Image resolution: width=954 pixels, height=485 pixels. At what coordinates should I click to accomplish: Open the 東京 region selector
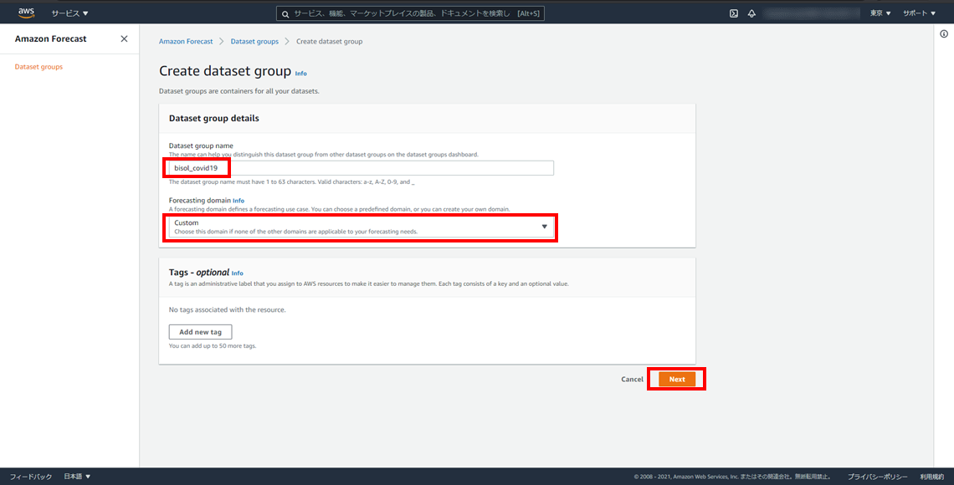coord(880,13)
